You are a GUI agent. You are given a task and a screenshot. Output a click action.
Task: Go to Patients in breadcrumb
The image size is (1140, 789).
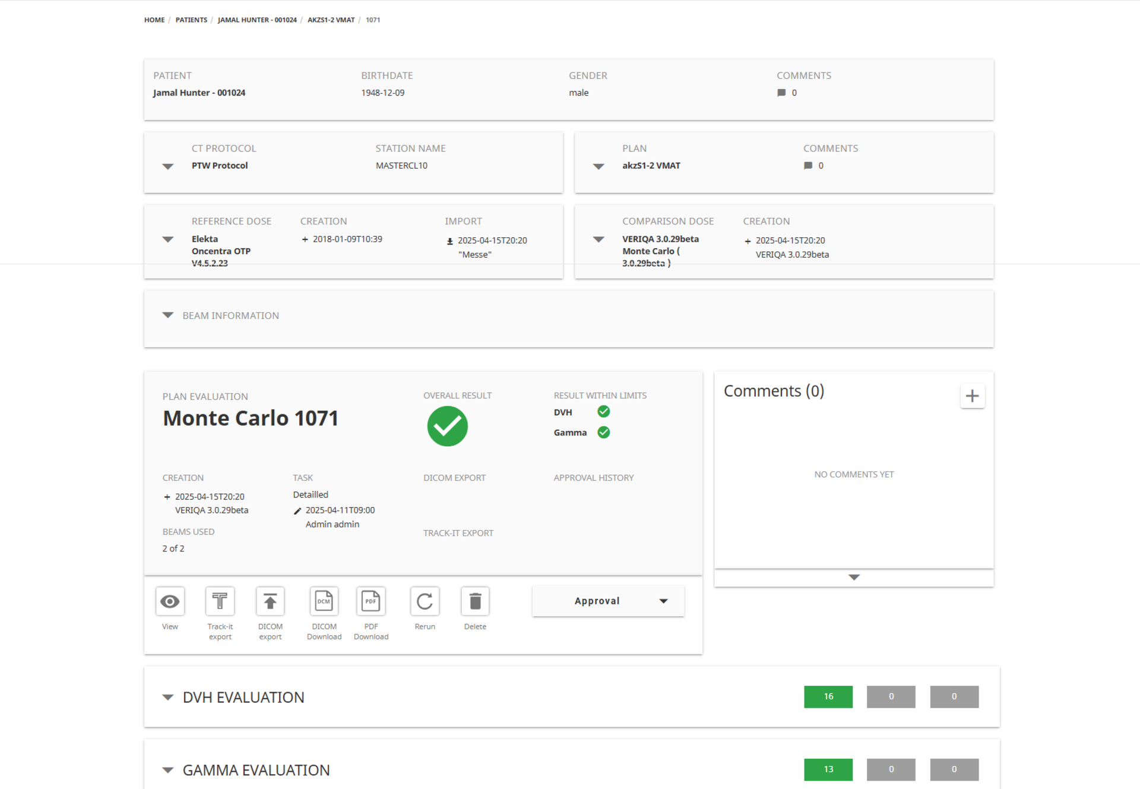tap(191, 20)
